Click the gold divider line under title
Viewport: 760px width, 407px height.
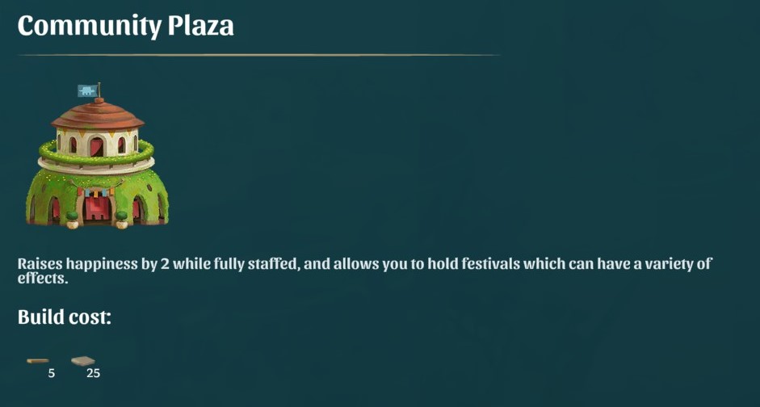click(x=258, y=55)
